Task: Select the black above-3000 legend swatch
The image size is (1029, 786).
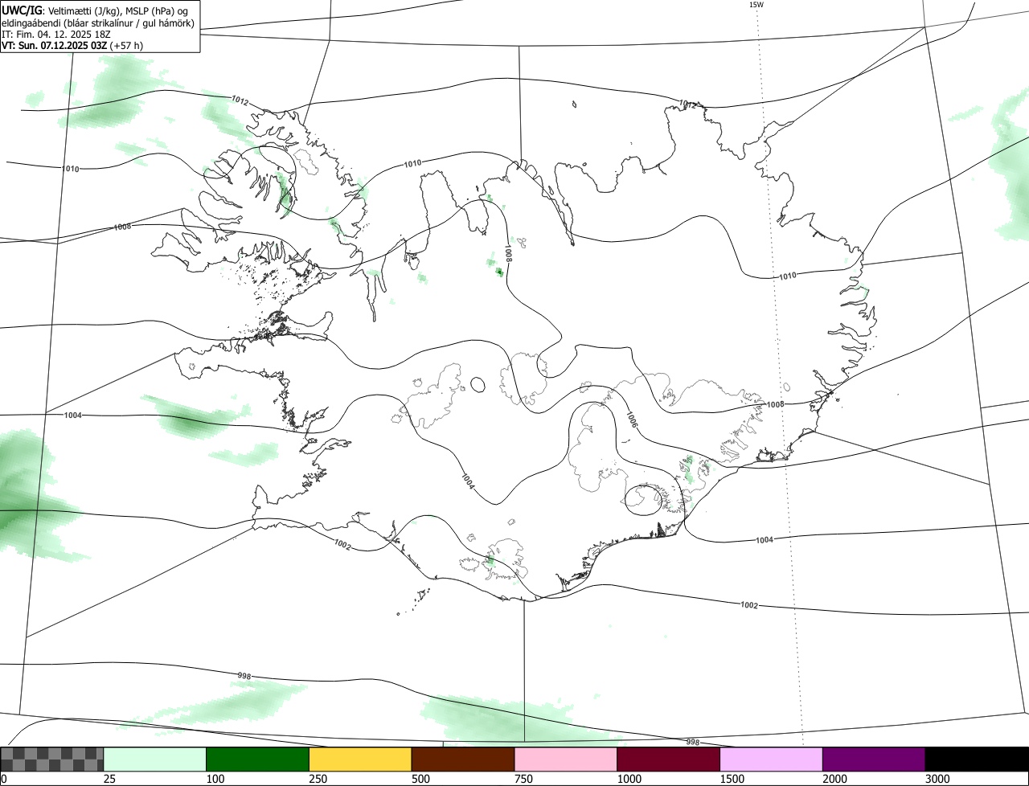Action: click(x=977, y=759)
